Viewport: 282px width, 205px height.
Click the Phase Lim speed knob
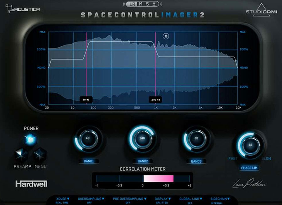click(x=250, y=145)
